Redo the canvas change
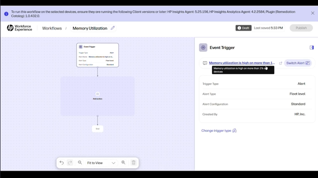This screenshot has height=178, width=318. (70, 162)
